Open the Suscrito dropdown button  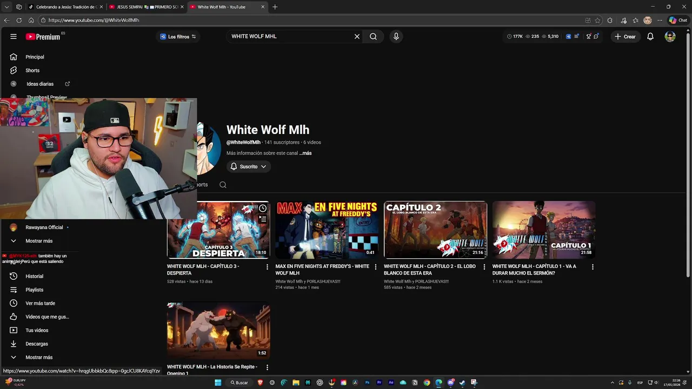pyautogui.click(x=248, y=166)
